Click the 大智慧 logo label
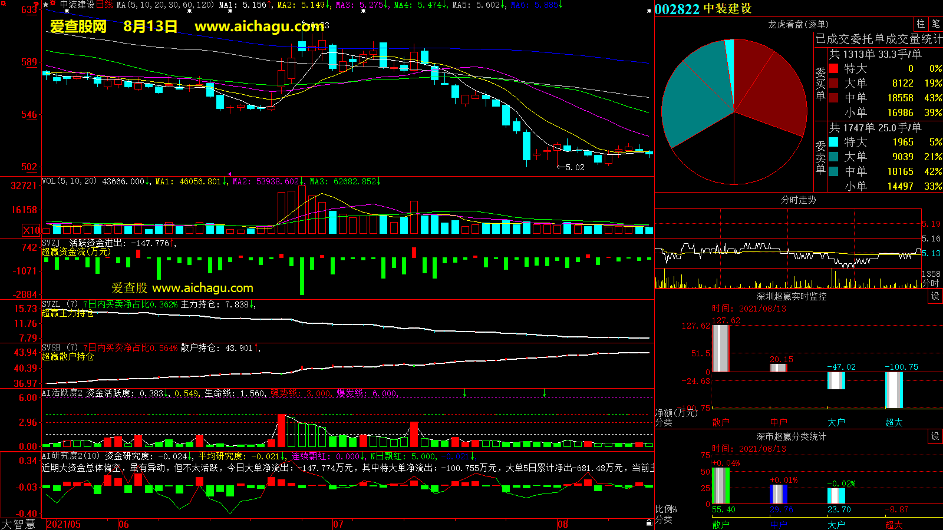943x530 pixels. pyautogui.click(x=18, y=524)
